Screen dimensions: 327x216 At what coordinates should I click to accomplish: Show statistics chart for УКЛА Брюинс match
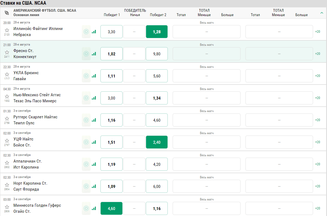click(94, 76)
